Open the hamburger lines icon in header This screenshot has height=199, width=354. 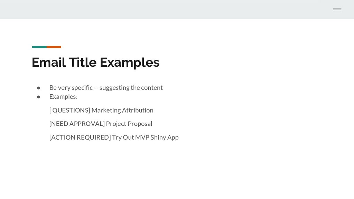pos(337,10)
